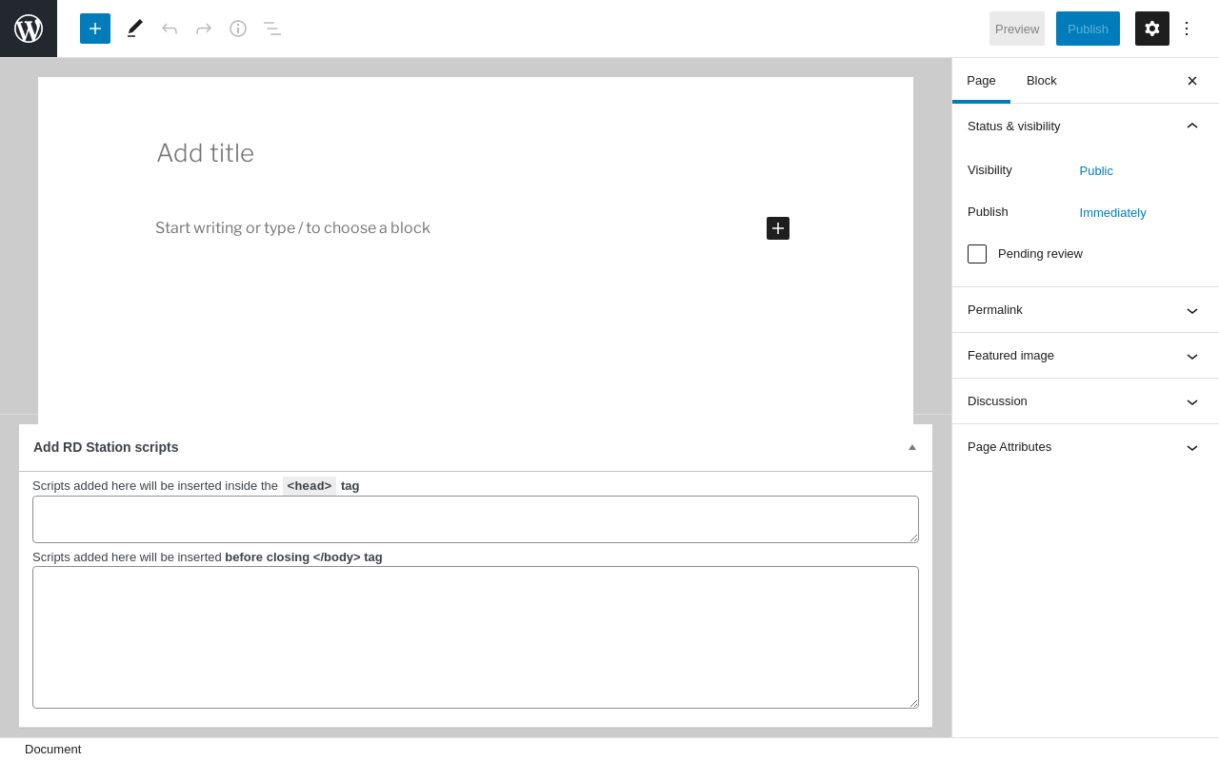This screenshot has width=1219, height=761.
Task: Click the Preview button
Action: [1017, 29]
